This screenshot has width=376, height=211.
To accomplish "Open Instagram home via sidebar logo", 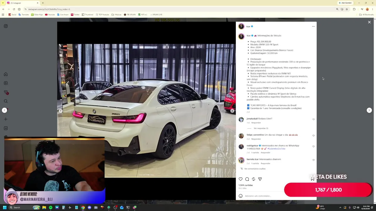I will (6, 26).
